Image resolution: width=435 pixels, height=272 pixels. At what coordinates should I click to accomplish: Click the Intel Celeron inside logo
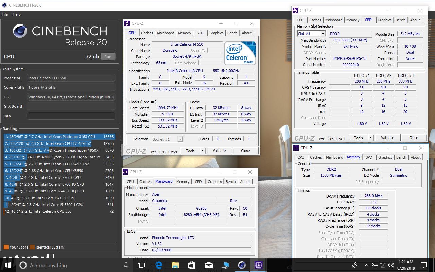pyautogui.click(x=240, y=53)
